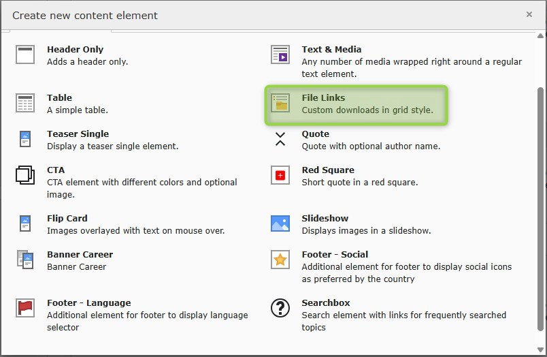
Task: Close the Create new content element dialog
Action: (x=529, y=14)
